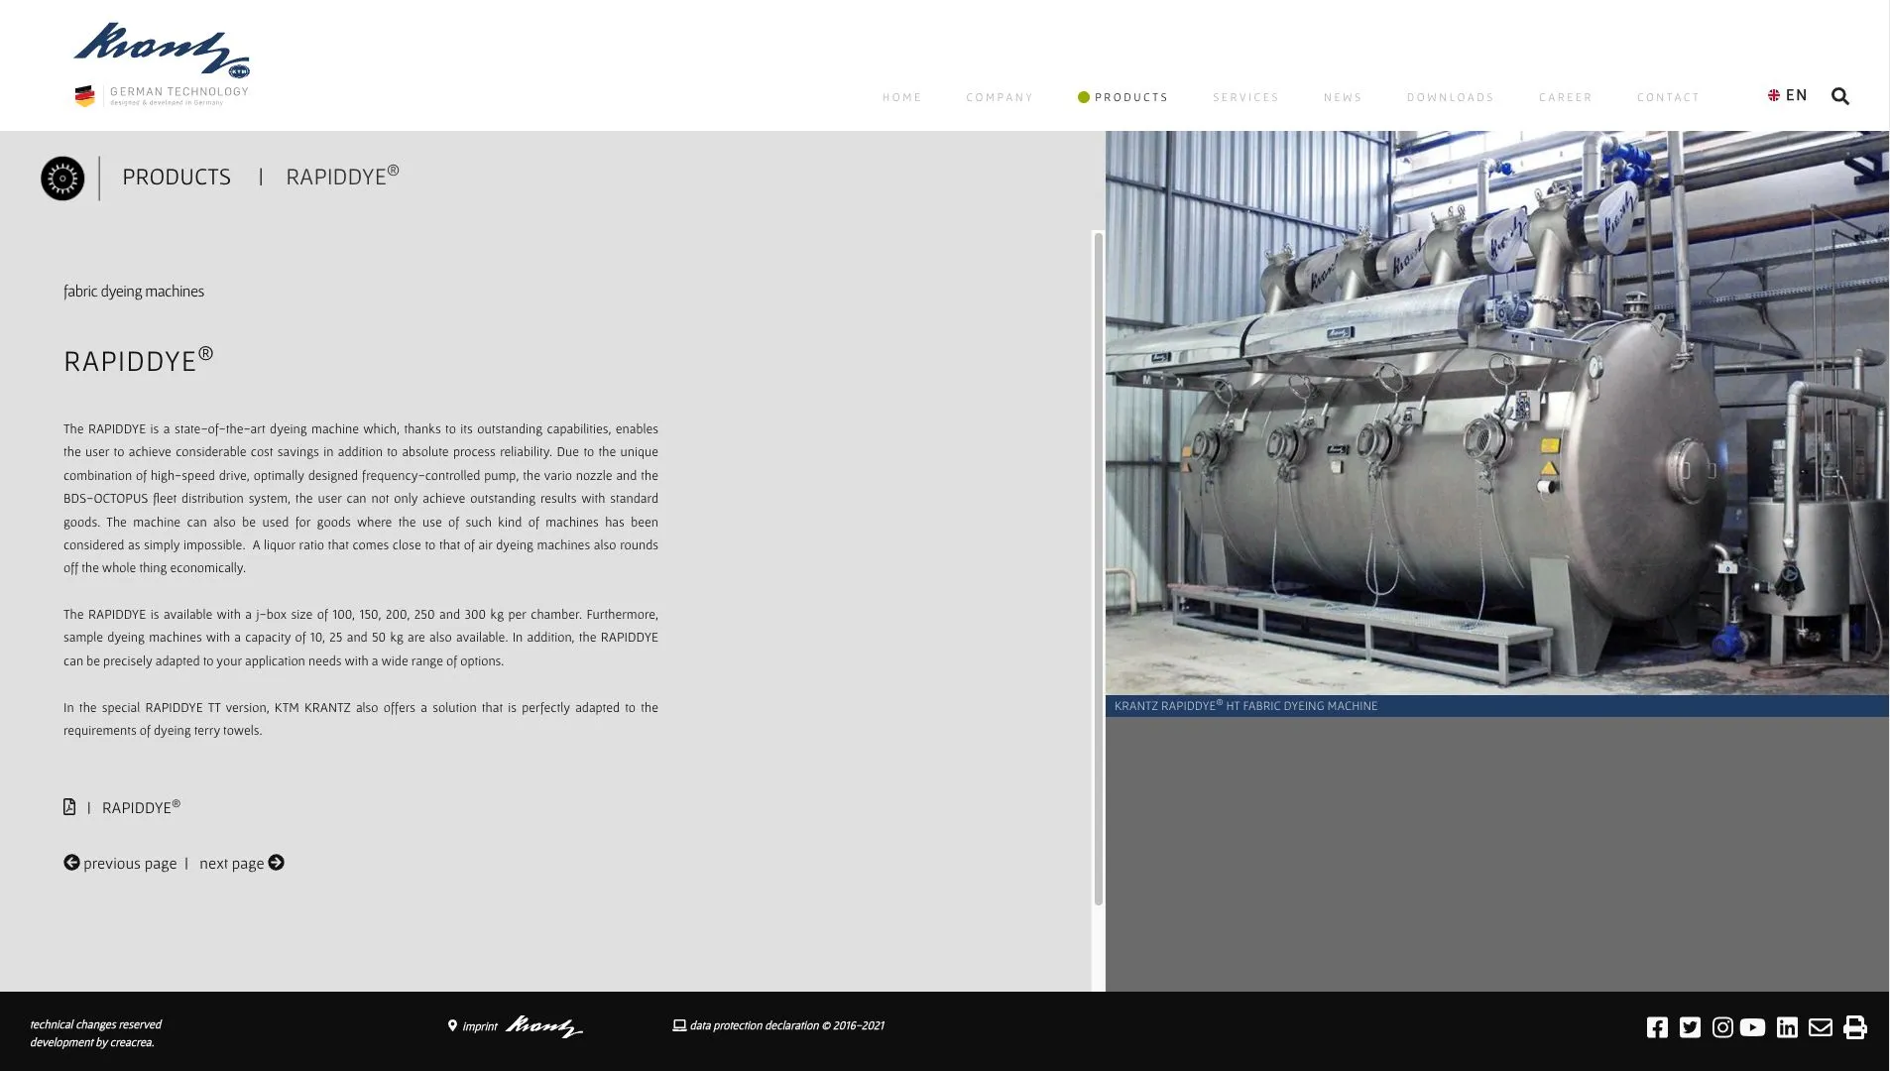This screenshot has height=1071, width=1890.
Task: Click the email envelope icon
Action: tap(1820, 1027)
